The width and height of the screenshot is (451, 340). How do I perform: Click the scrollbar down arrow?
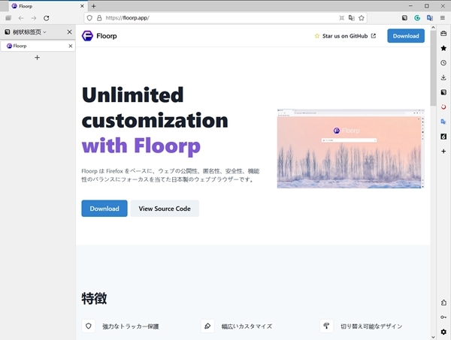(433, 337)
